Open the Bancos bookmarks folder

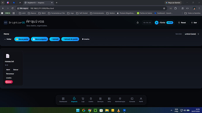32,13
